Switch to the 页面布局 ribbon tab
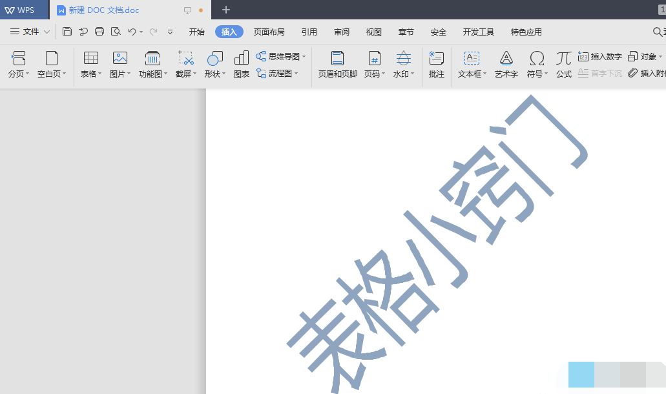This screenshot has width=666, height=394. tap(269, 32)
